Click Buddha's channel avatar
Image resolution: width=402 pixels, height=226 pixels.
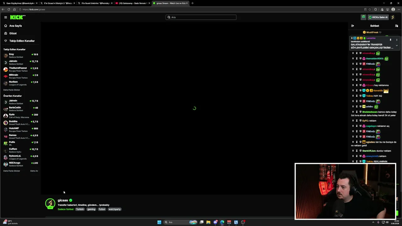(x=6, y=123)
